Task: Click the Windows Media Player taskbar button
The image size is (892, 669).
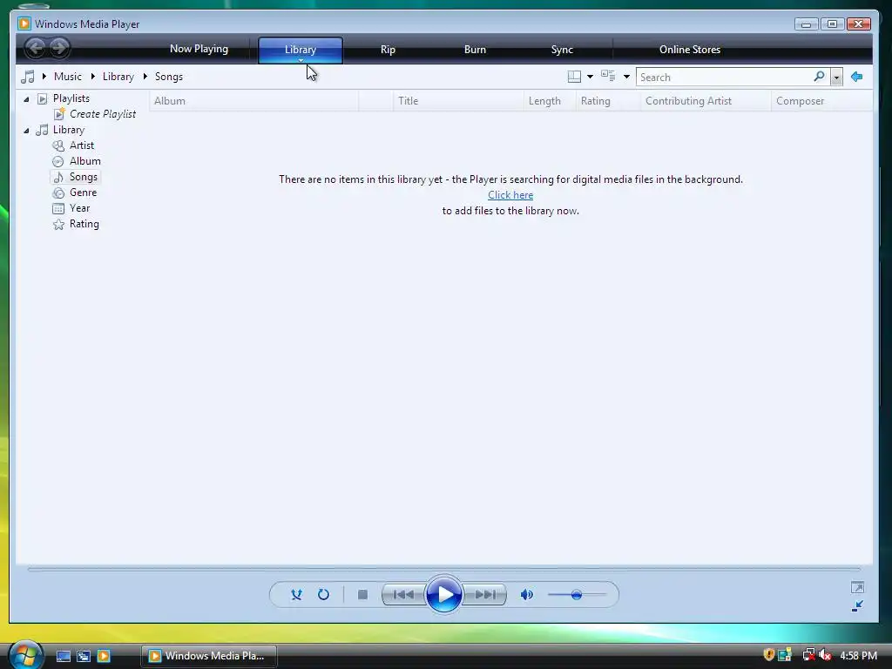Action: coord(209,656)
